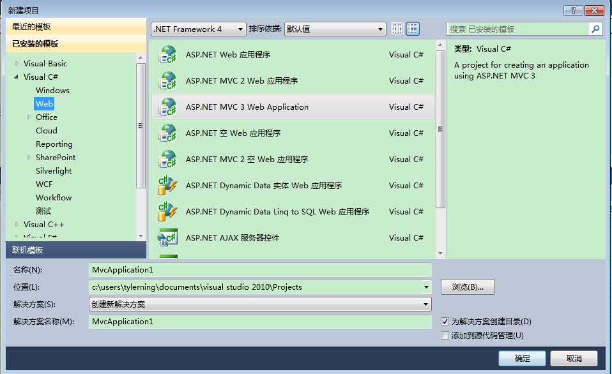
Task: Toggle 为解决方案创建目录 checkbox
Action: click(445, 322)
